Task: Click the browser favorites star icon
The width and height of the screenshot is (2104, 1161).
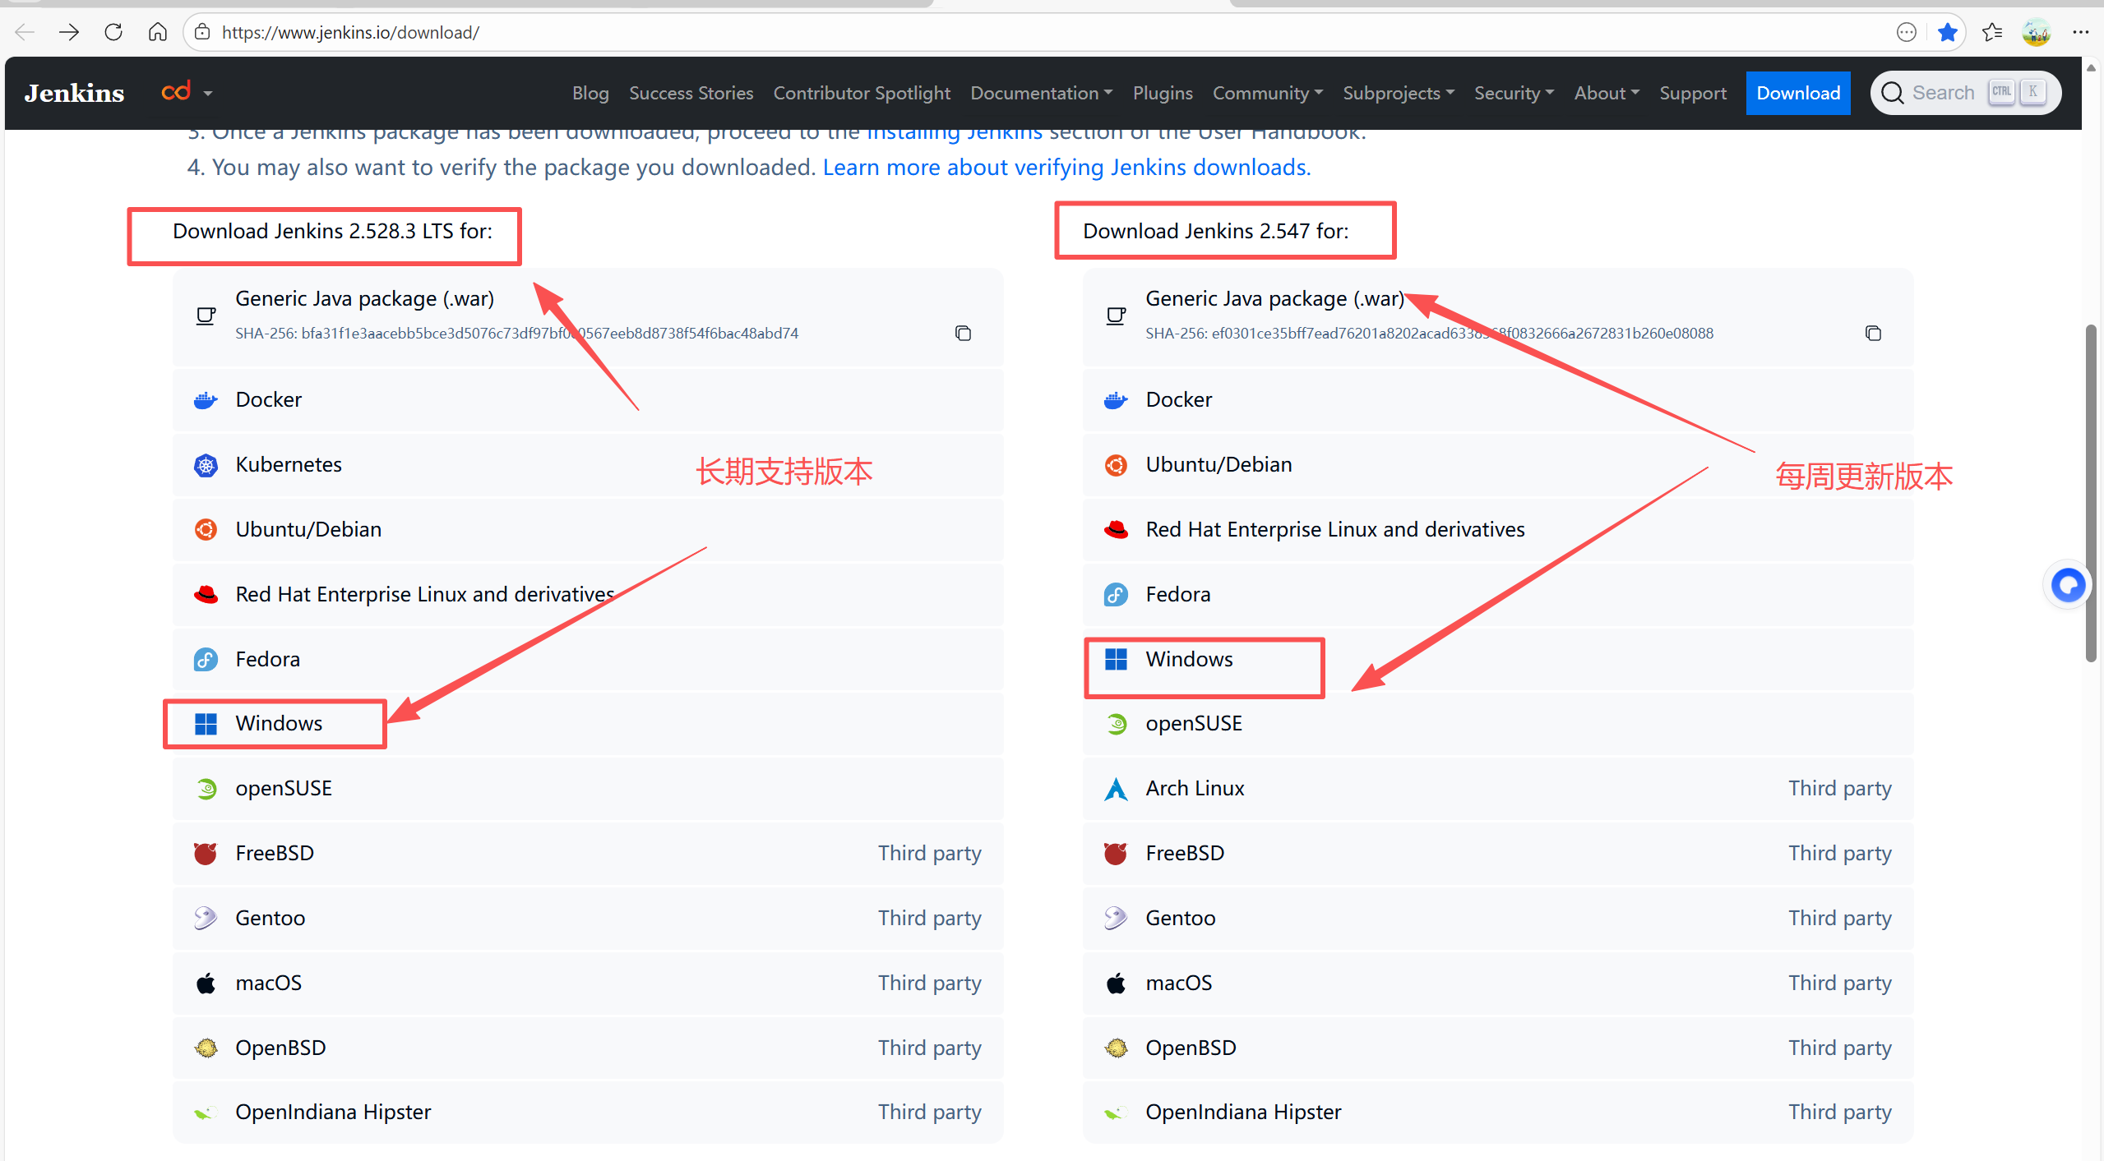Action: 1947,32
